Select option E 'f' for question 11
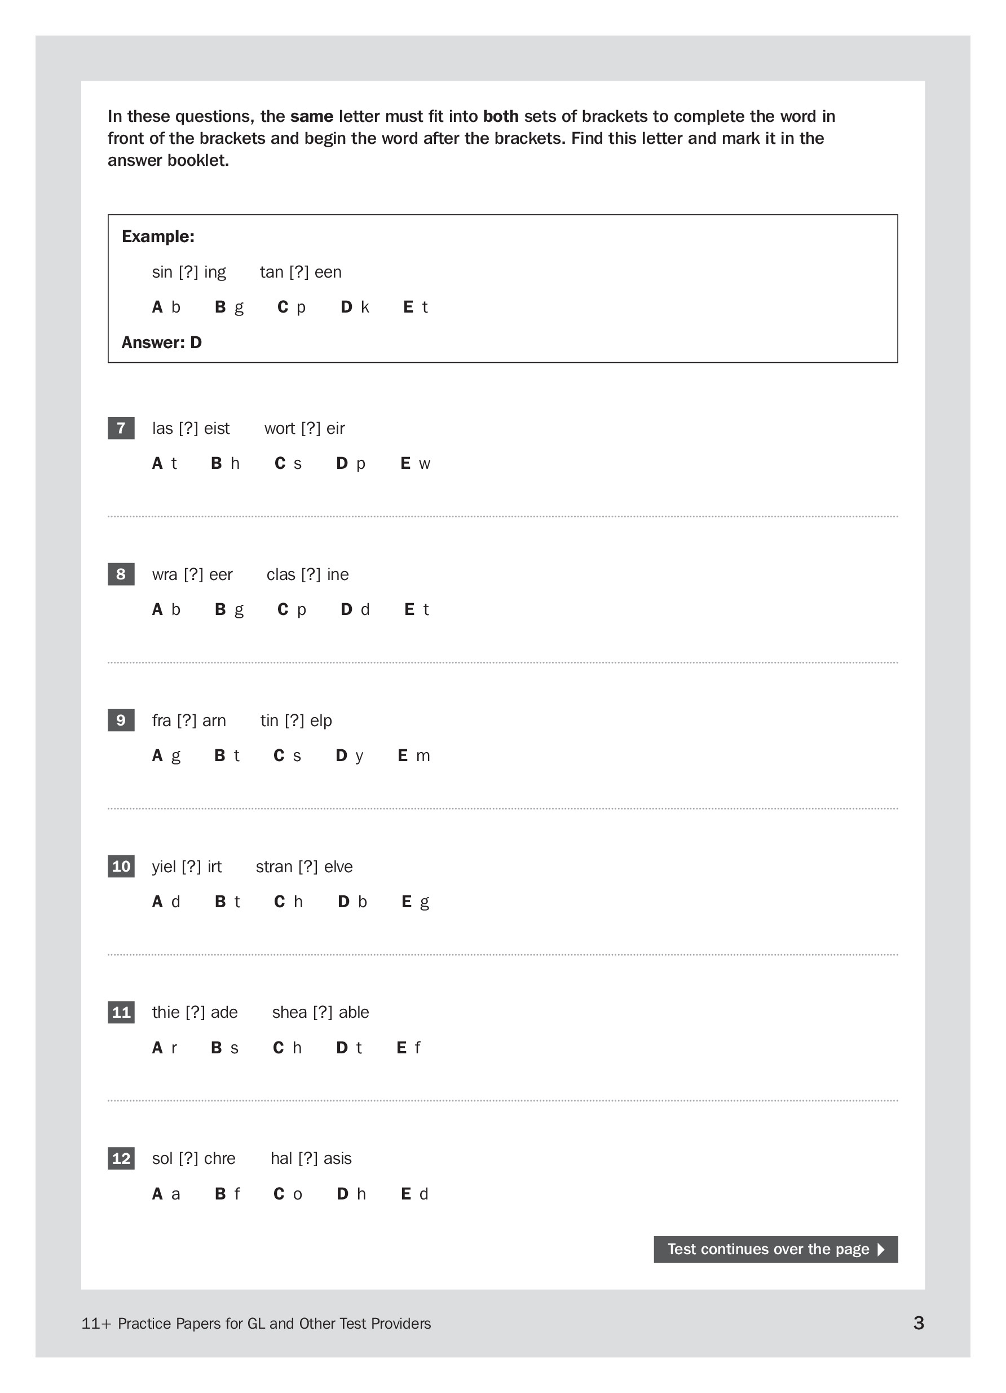Screen dimensions: 1006x1393 click(408, 1048)
